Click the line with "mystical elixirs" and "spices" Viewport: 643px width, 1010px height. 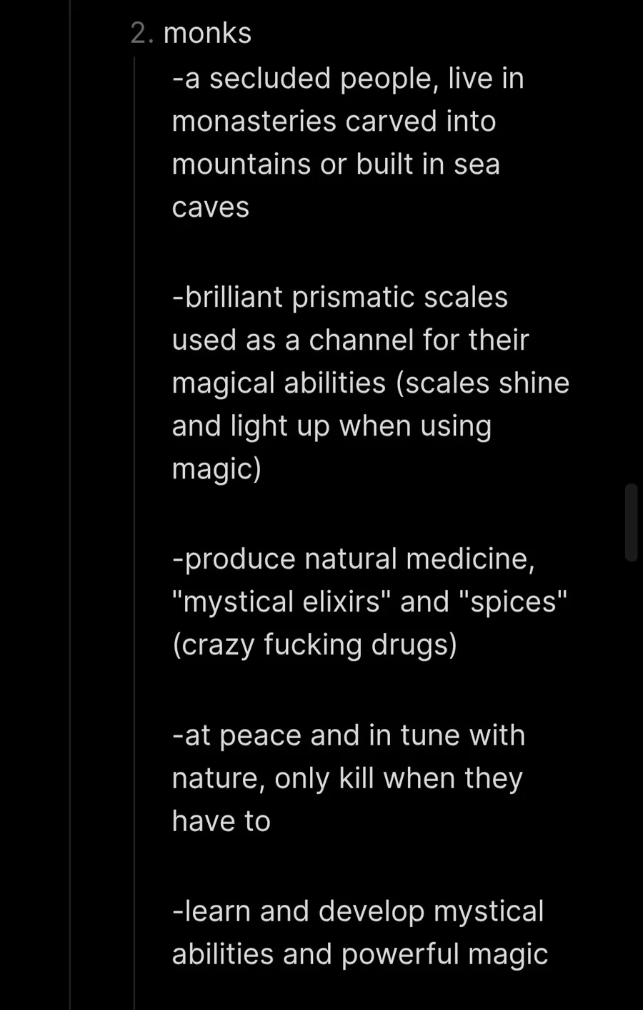click(369, 602)
